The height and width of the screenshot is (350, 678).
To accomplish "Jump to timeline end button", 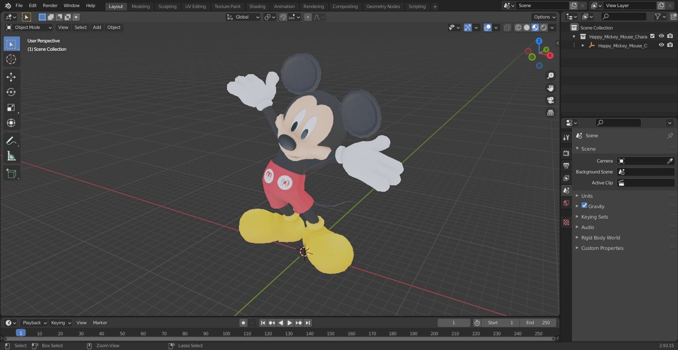I will click(308, 323).
